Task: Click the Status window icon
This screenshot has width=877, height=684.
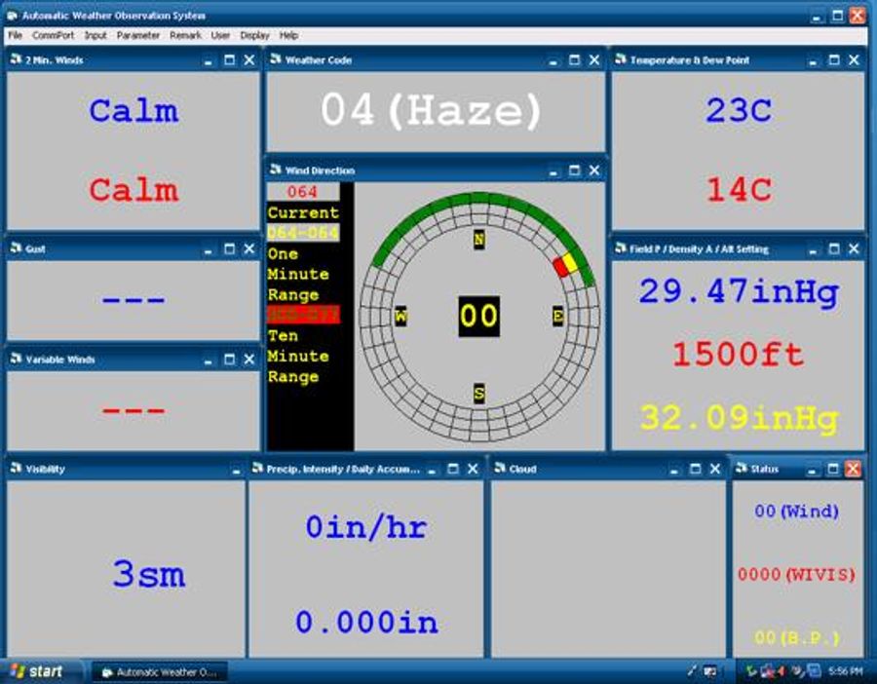Action: coord(742,468)
